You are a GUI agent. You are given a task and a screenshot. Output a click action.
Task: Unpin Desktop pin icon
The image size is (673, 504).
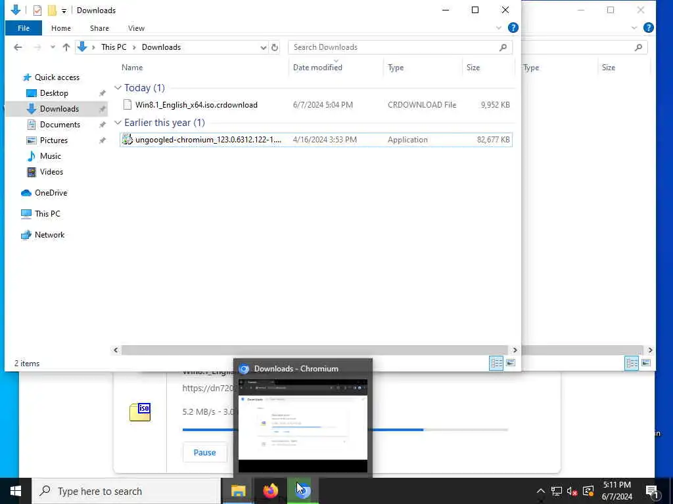[x=102, y=93]
